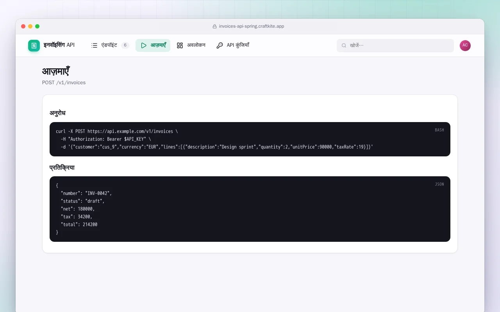Click the आज़माएँ page title

click(x=56, y=72)
